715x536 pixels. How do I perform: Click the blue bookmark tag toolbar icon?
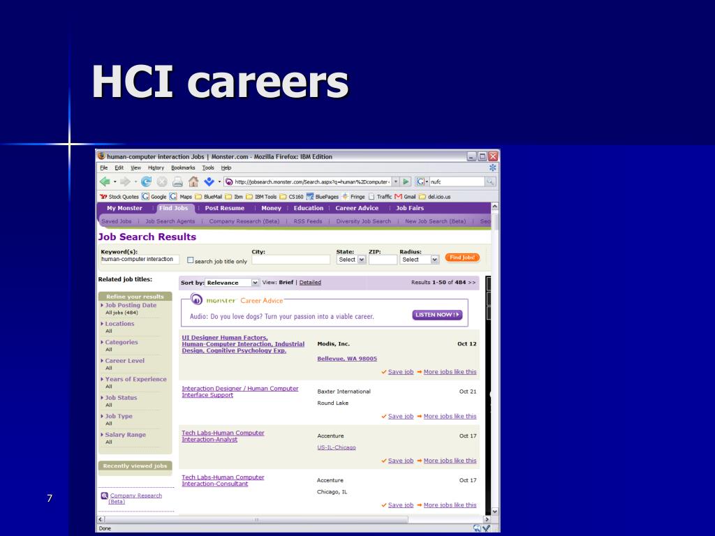click(x=209, y=182)
